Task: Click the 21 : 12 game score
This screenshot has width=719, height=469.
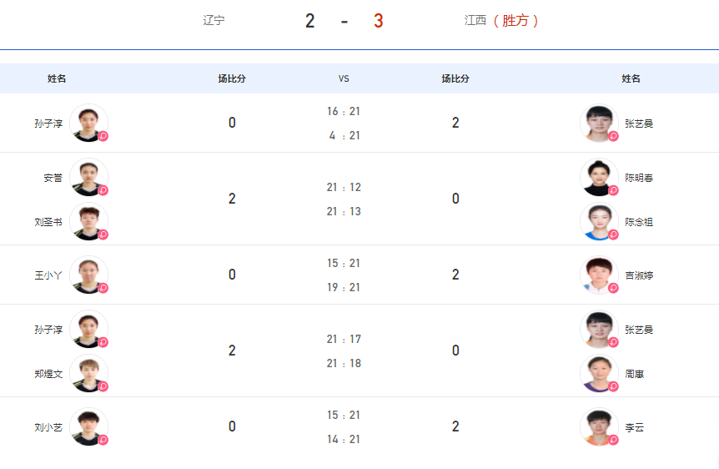Action: [344, 187]
